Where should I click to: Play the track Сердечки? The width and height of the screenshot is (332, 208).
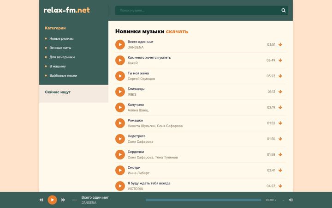coord(120,154)
